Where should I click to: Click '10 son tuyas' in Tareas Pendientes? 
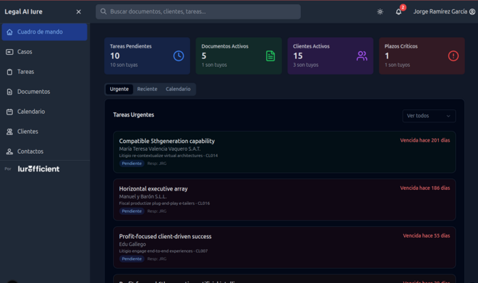(124, 65)
